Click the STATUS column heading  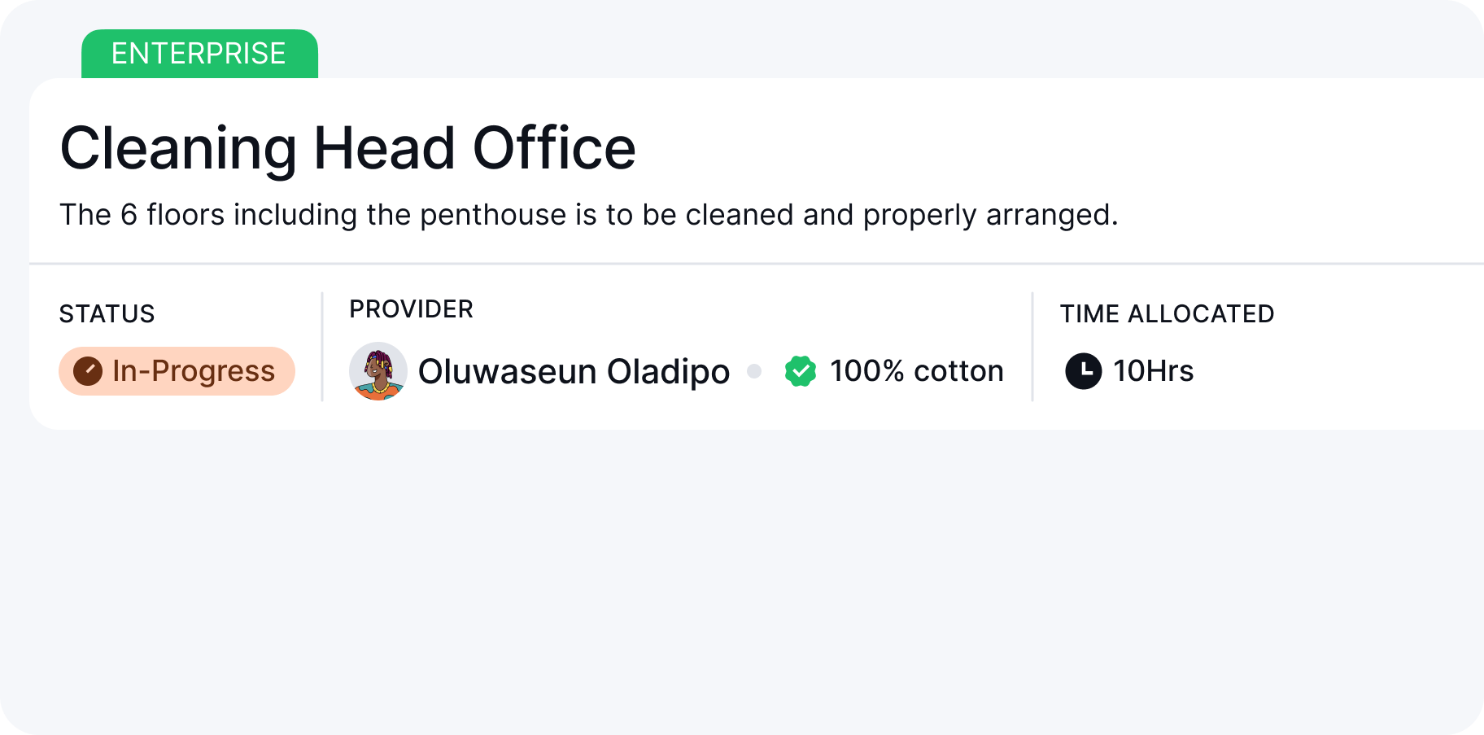click(x=107, y=313)
